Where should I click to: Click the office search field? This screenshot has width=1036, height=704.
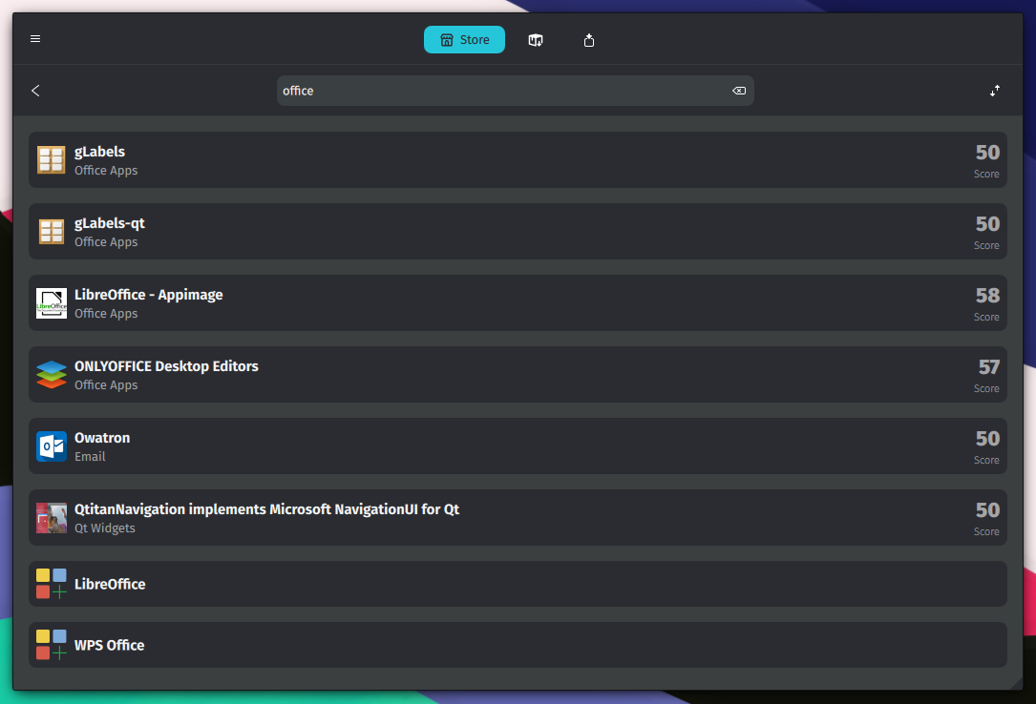point(516,91)
